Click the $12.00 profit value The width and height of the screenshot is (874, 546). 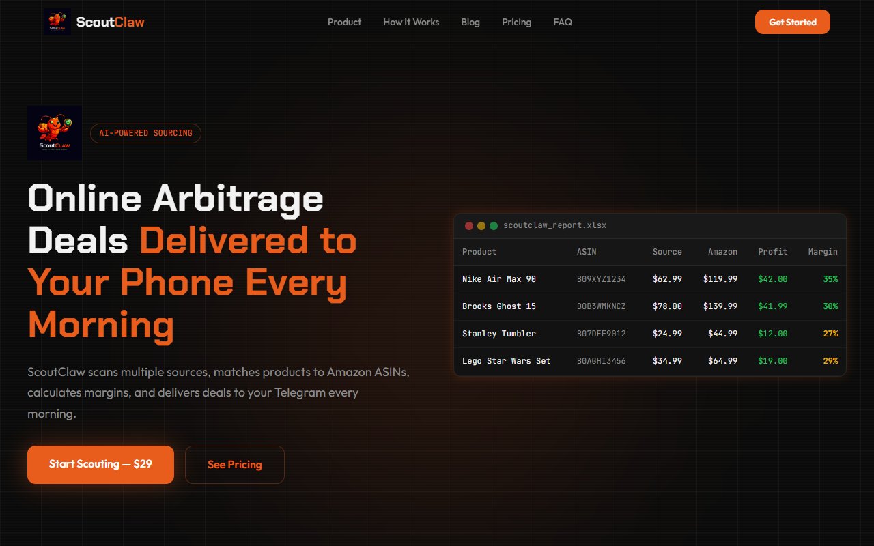(772, 334)
